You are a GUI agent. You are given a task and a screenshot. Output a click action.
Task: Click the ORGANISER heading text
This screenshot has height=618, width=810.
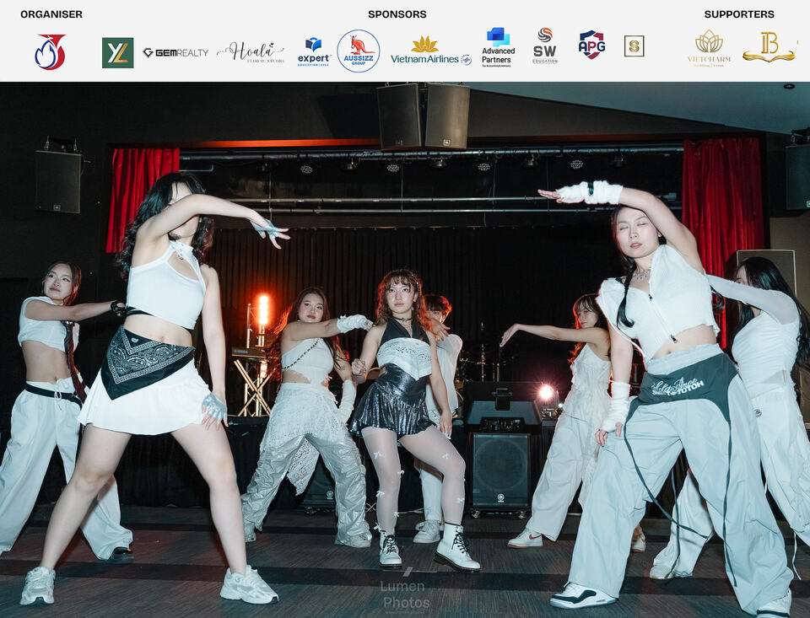[x=51, y=14]
